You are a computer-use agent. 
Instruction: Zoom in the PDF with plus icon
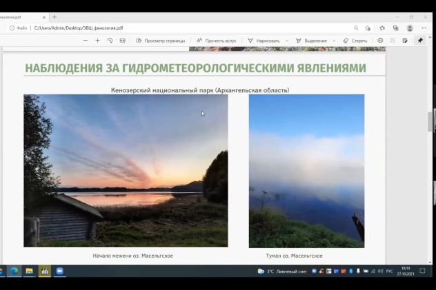coord(97,41)
